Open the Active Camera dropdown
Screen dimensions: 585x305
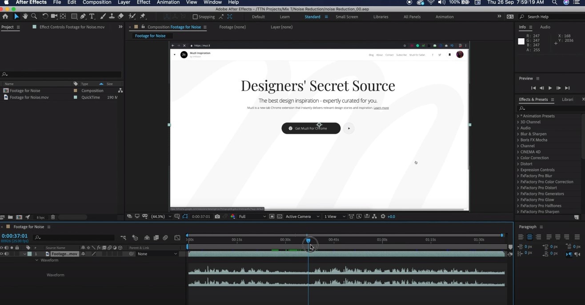point(302,217)
